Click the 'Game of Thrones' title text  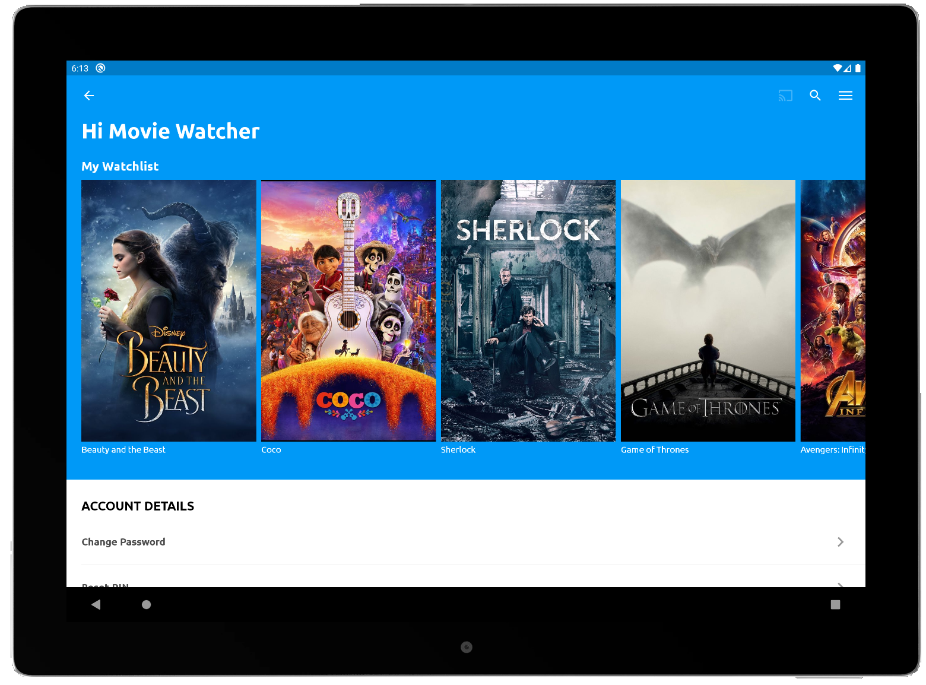click(x=655, y=450)
